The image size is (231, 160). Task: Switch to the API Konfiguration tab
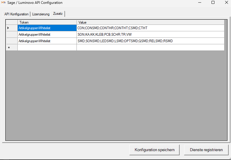pos(17,14)
